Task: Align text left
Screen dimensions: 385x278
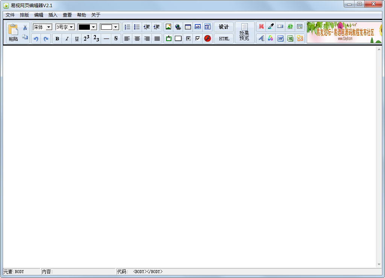Action: point(127,39)
